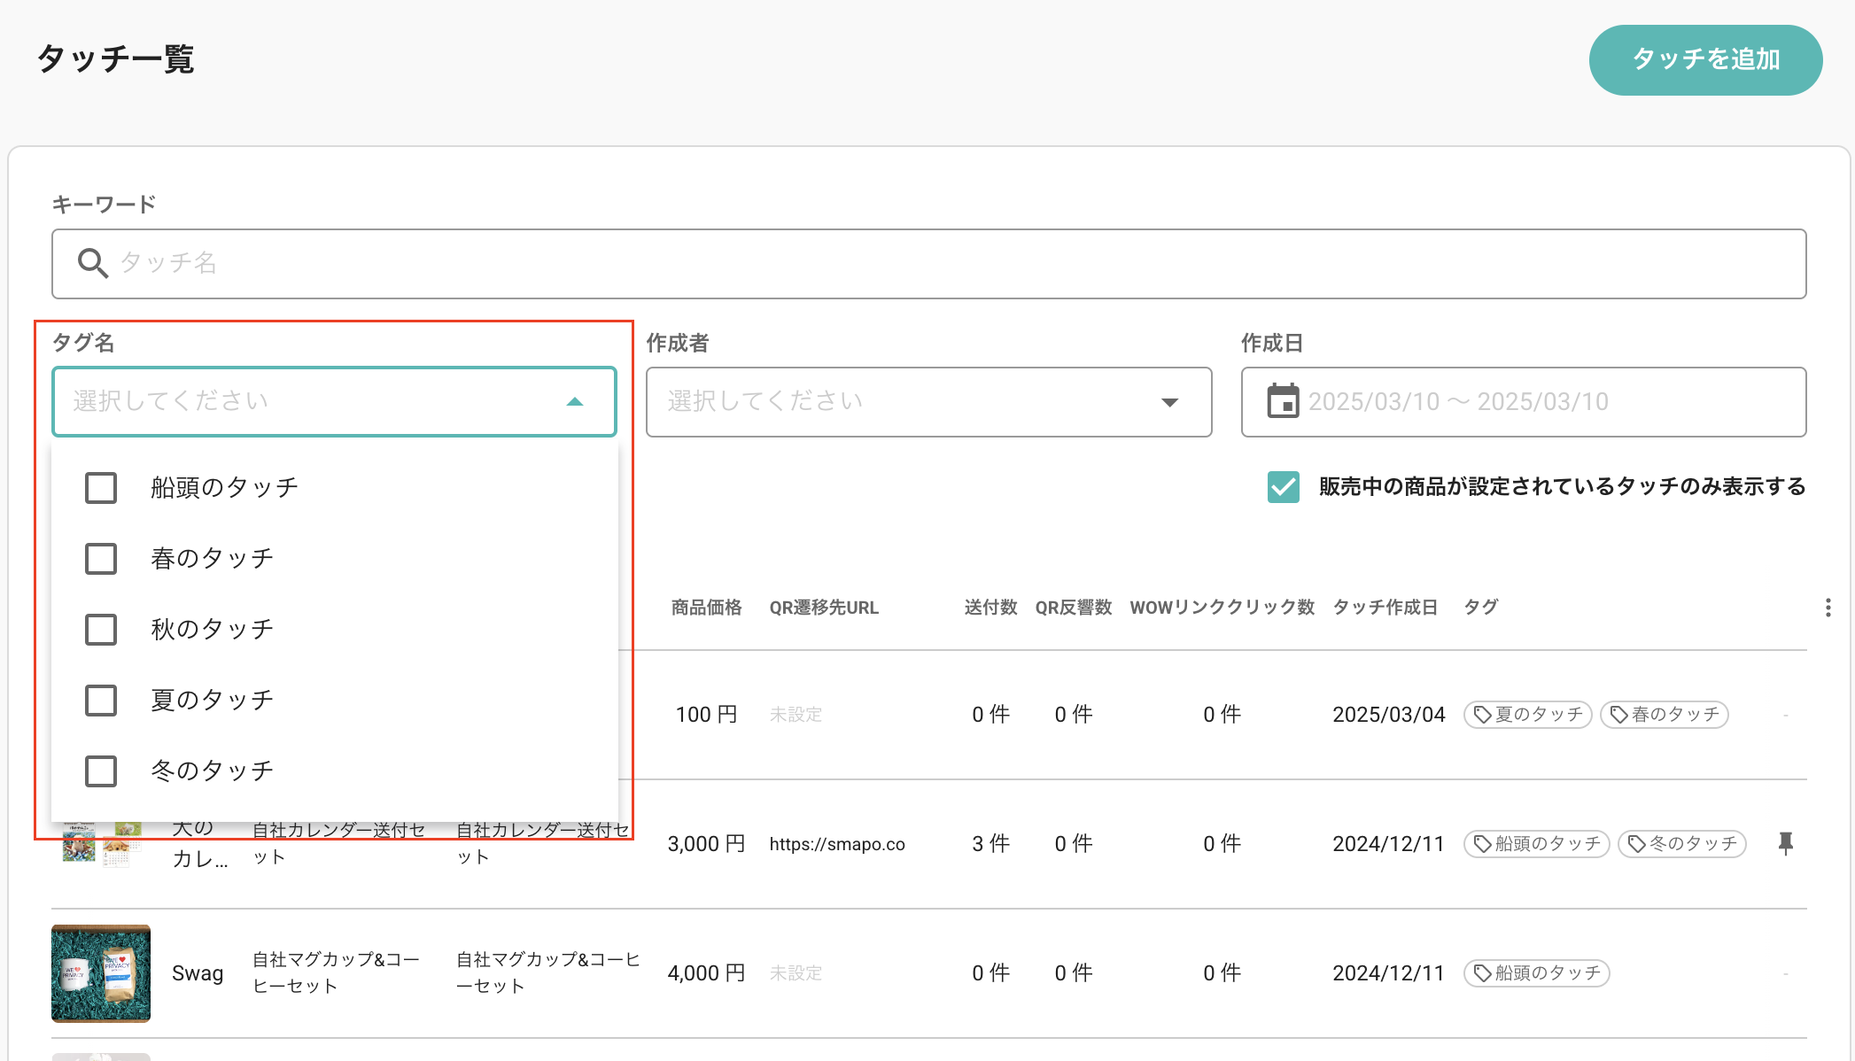Open the Swag product thumbnail image
1855x1061 pixels.
(x=101, y=973)
